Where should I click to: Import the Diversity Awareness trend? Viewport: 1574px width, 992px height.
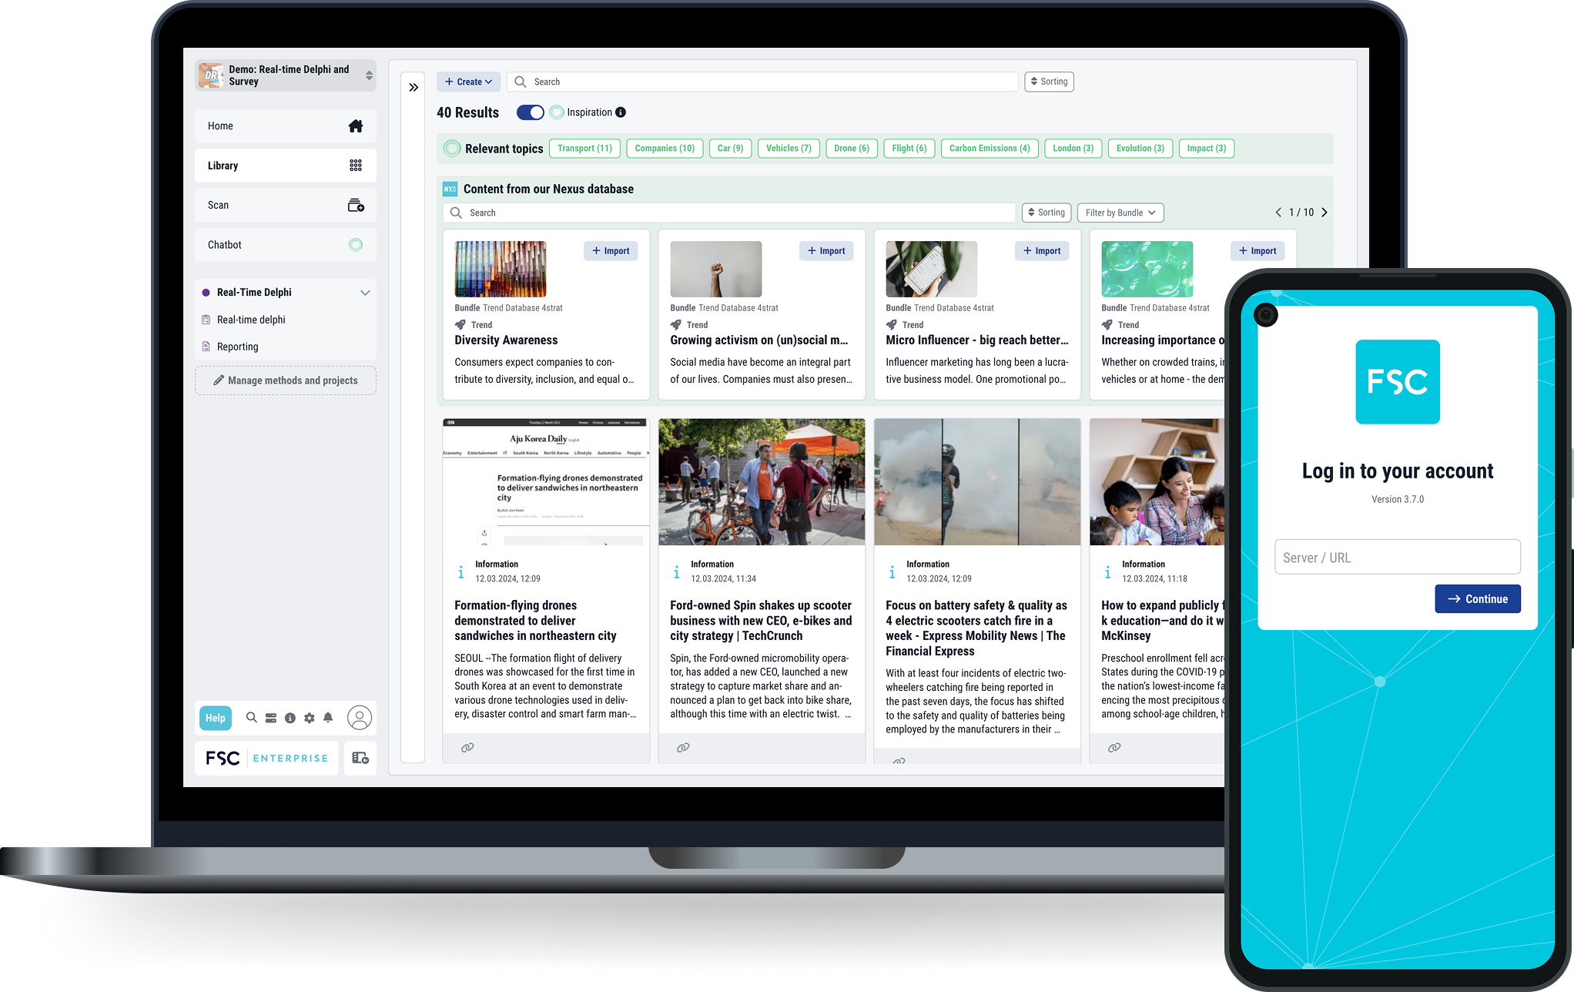610,251
